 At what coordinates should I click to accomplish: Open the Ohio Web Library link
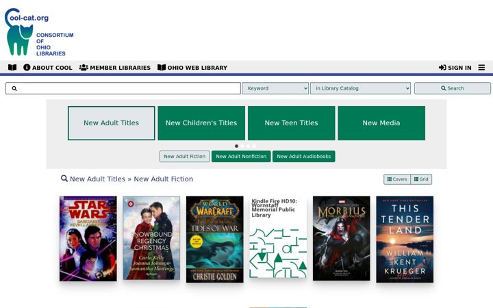tap(192, 68)
